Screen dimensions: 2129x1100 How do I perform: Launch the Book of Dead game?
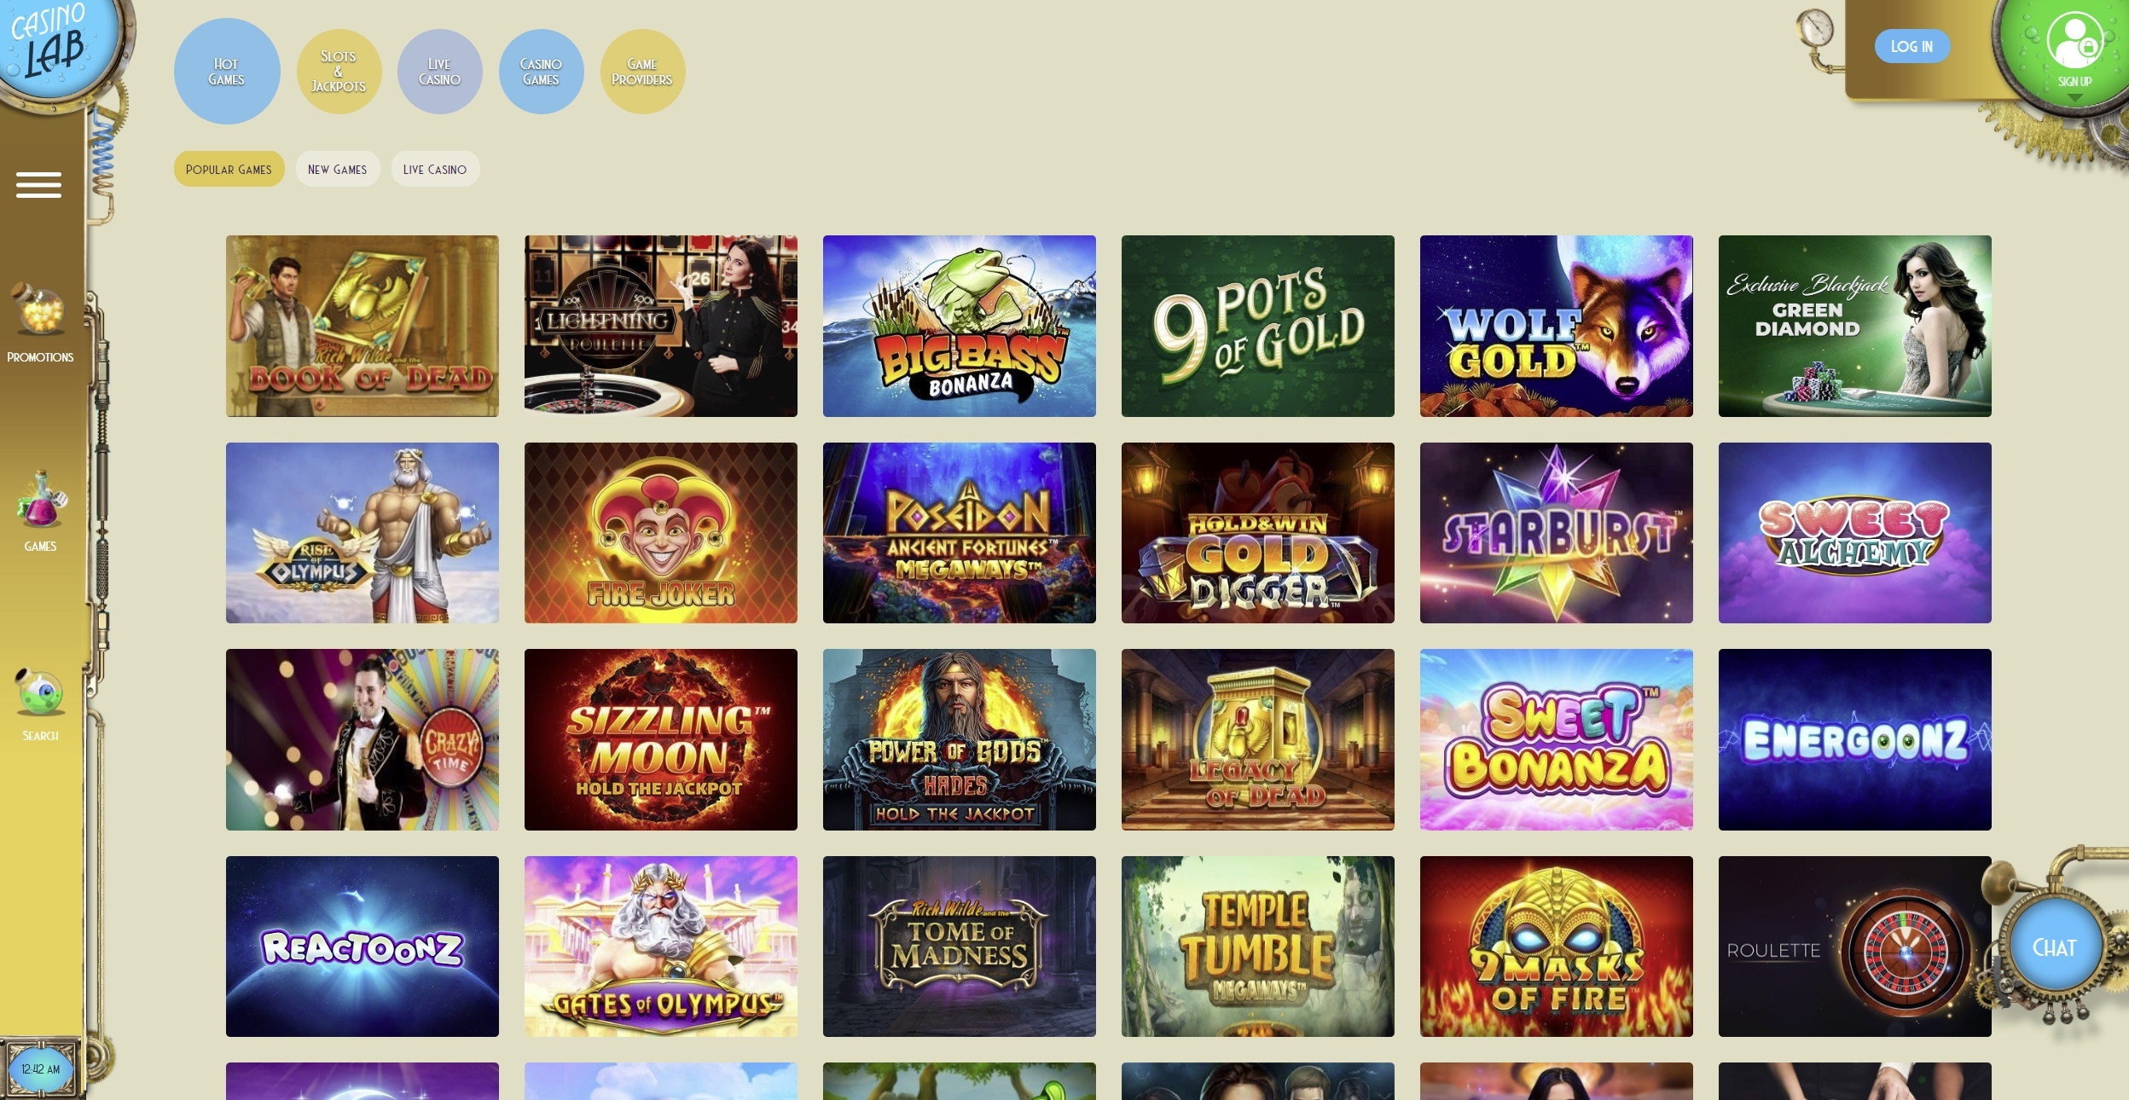(363, 326)
